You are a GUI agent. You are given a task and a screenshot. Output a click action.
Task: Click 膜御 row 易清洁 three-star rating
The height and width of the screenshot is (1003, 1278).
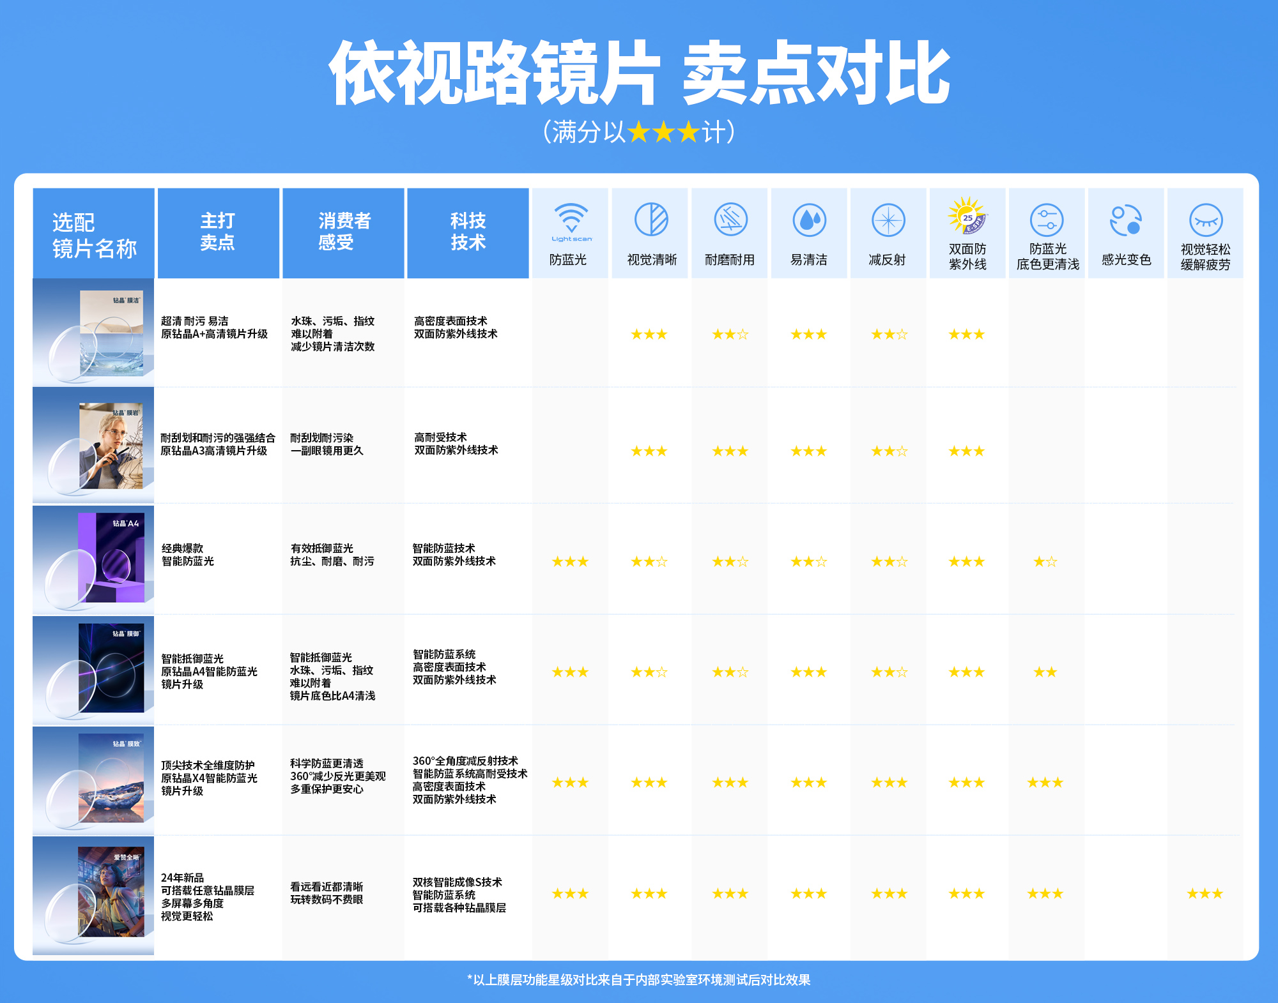(808, 672)
